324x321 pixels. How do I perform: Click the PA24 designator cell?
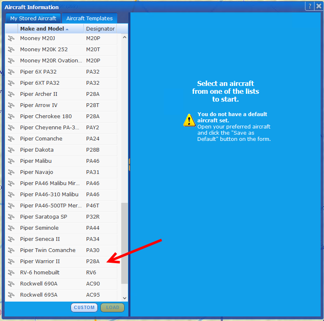click(x=93, y=139)
